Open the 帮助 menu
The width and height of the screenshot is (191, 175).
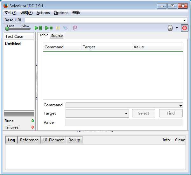[x=76, y=13]
